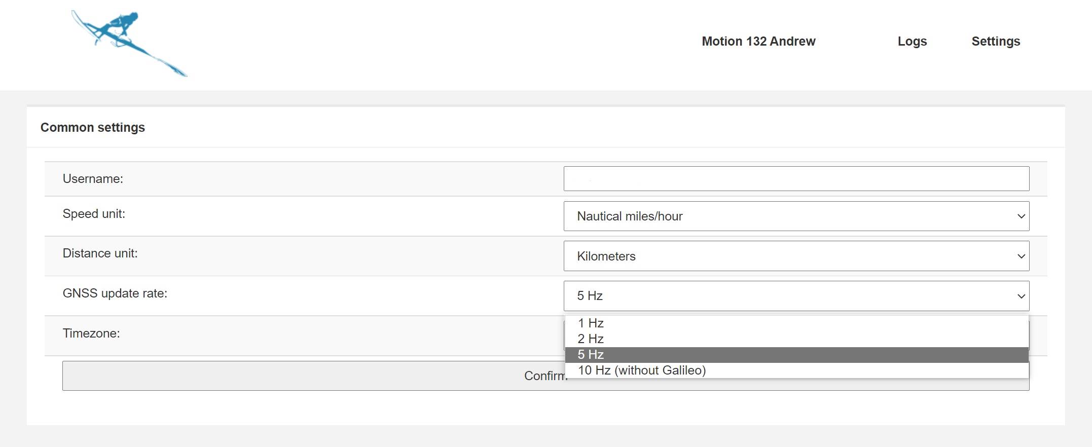Focus the Username text field
Image resolution: width=1092 pixels, height=447 pixels.
click(x=796, y=179)
